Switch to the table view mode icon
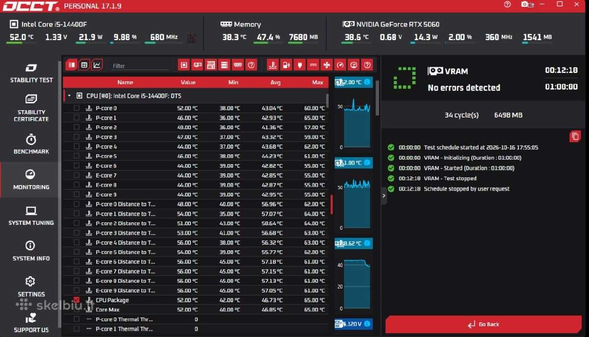 click(84, 65)
